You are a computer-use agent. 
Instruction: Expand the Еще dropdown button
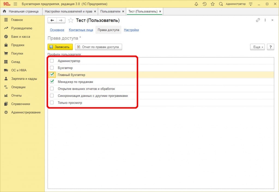(x=257, y=47)
